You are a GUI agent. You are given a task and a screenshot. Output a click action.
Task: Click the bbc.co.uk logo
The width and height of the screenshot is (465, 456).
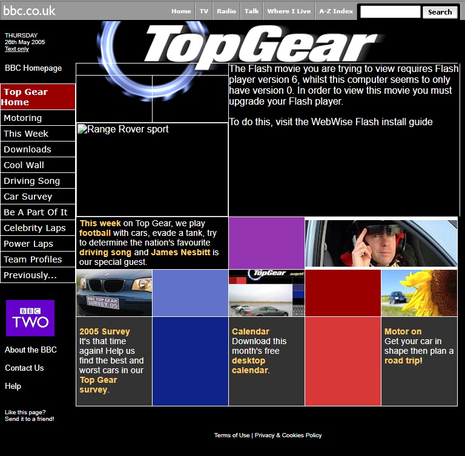pyautogui.click(x=29, y=11)
